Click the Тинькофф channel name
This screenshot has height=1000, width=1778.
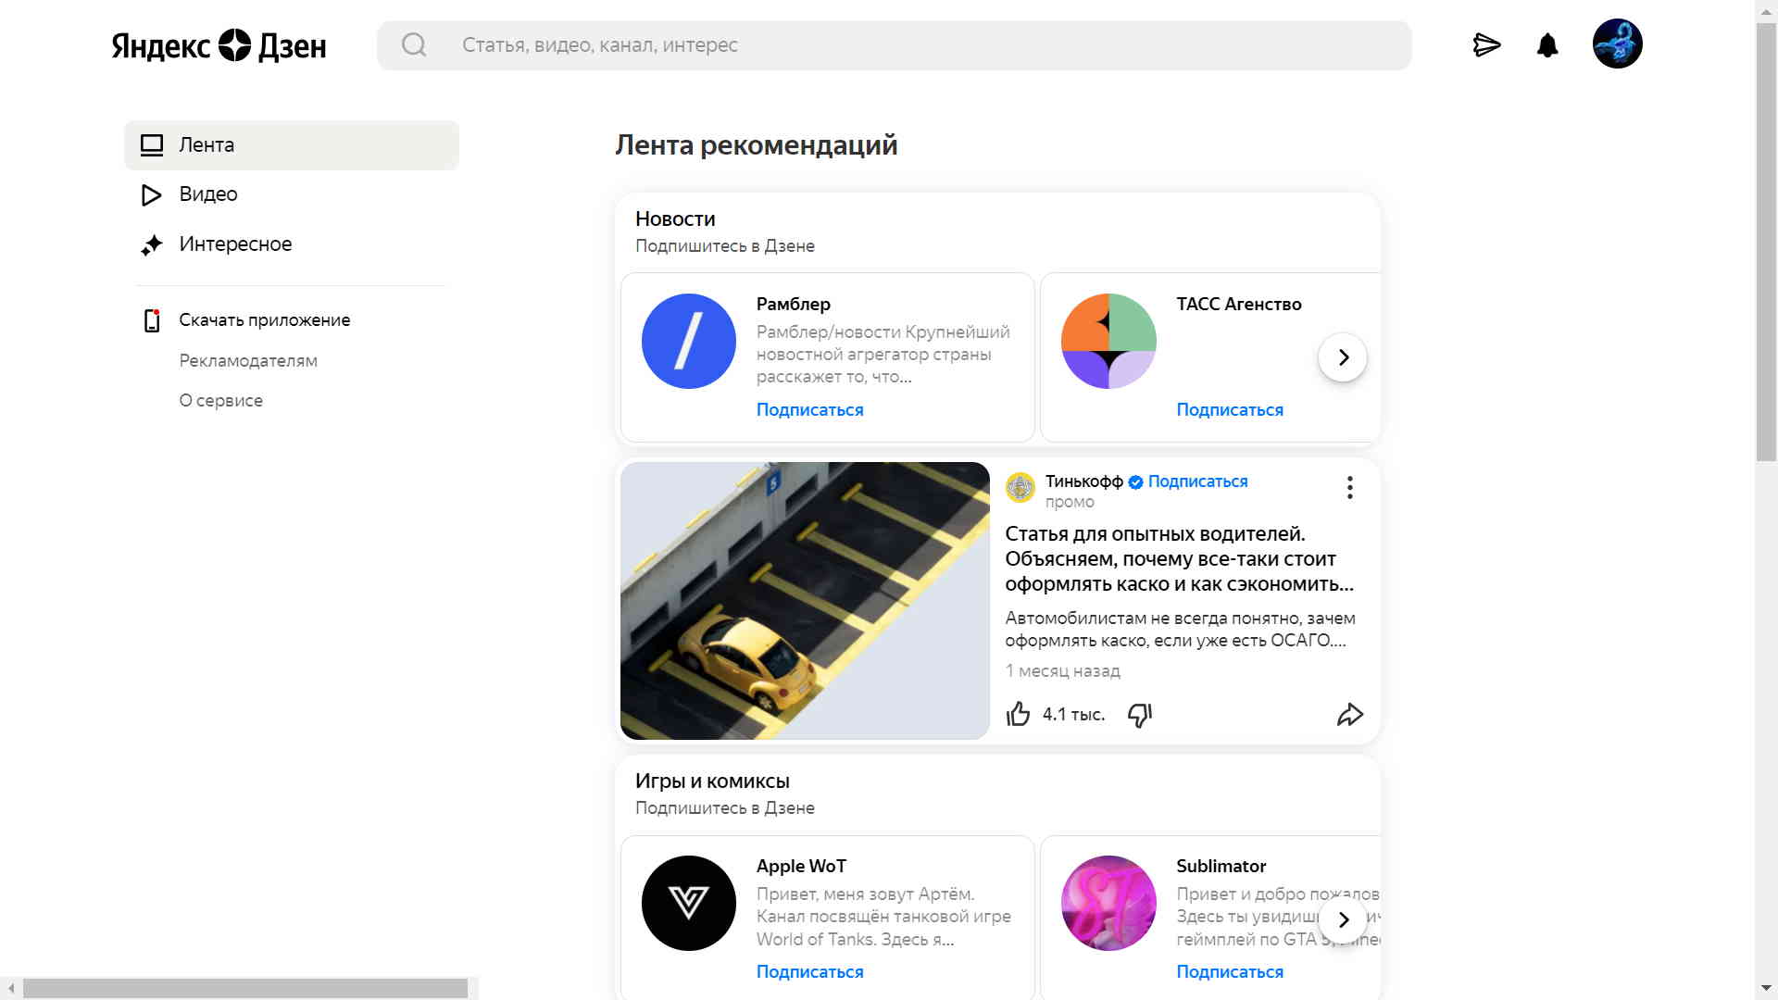[x=1083, y=481]
